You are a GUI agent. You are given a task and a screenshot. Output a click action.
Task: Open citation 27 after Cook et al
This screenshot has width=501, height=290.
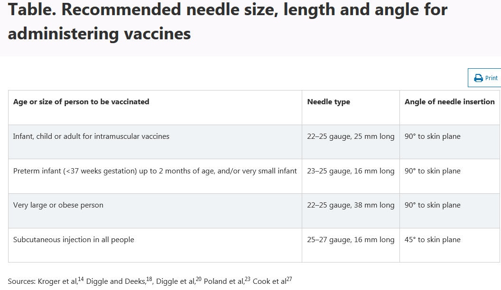pyautogui.click(x=289, y=279)
